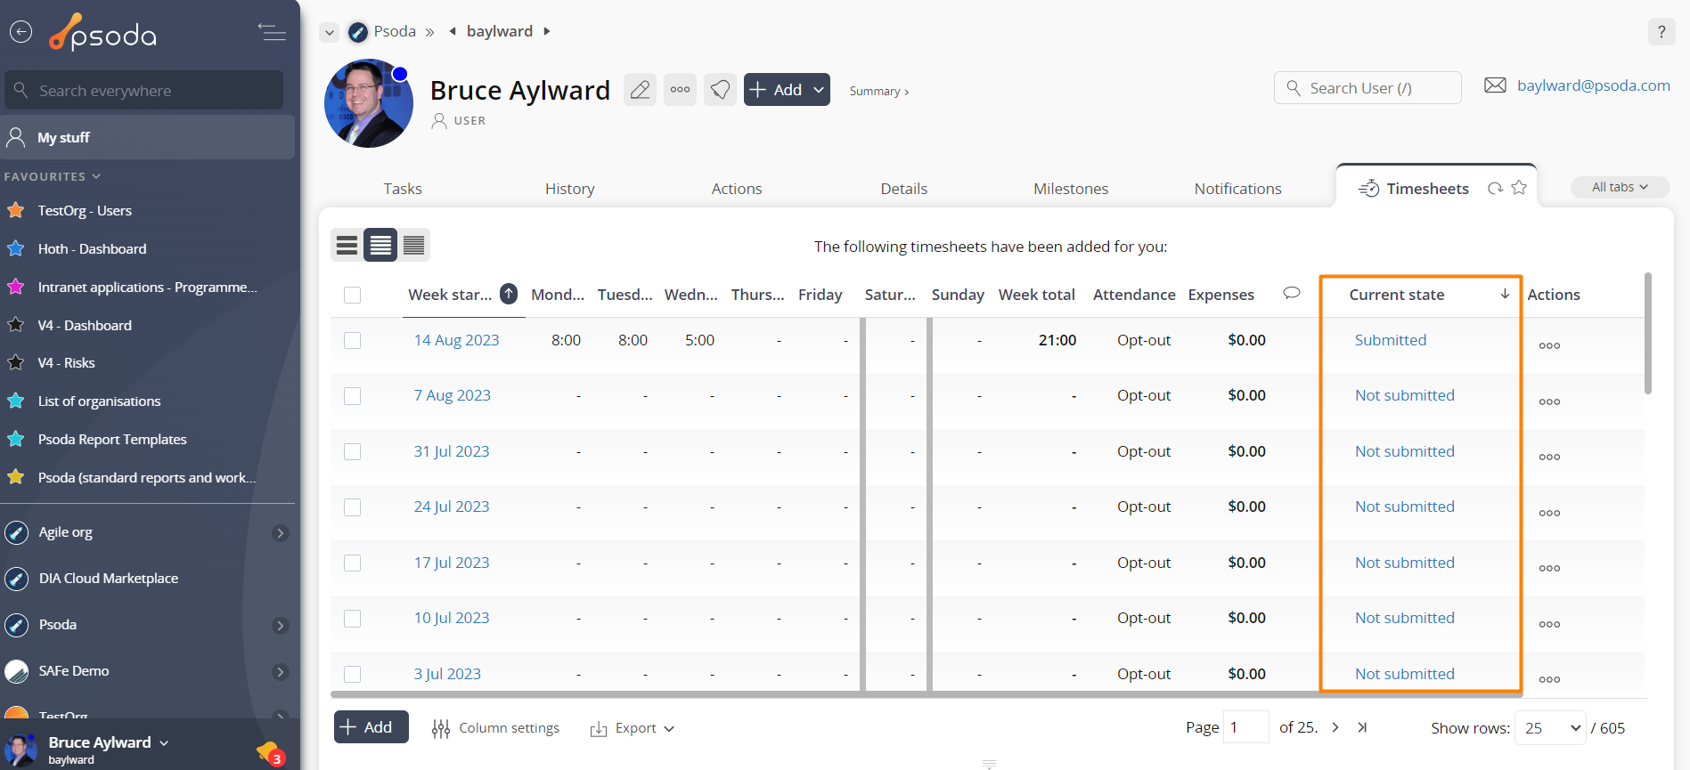Open actions menu for 17 Jul 2023
1690x770 pixels.
(1549, 568)
